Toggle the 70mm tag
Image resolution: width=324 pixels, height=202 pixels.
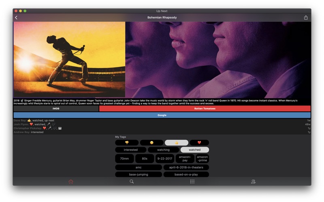pyautogui.click(x=124, y=159)
